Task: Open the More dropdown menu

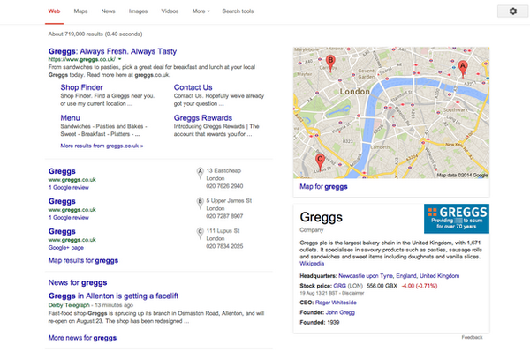Action: (201, 11)
